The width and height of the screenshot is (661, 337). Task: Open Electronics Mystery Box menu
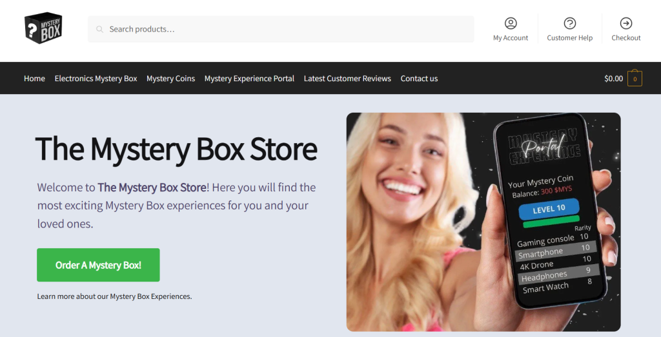point(96,78)
